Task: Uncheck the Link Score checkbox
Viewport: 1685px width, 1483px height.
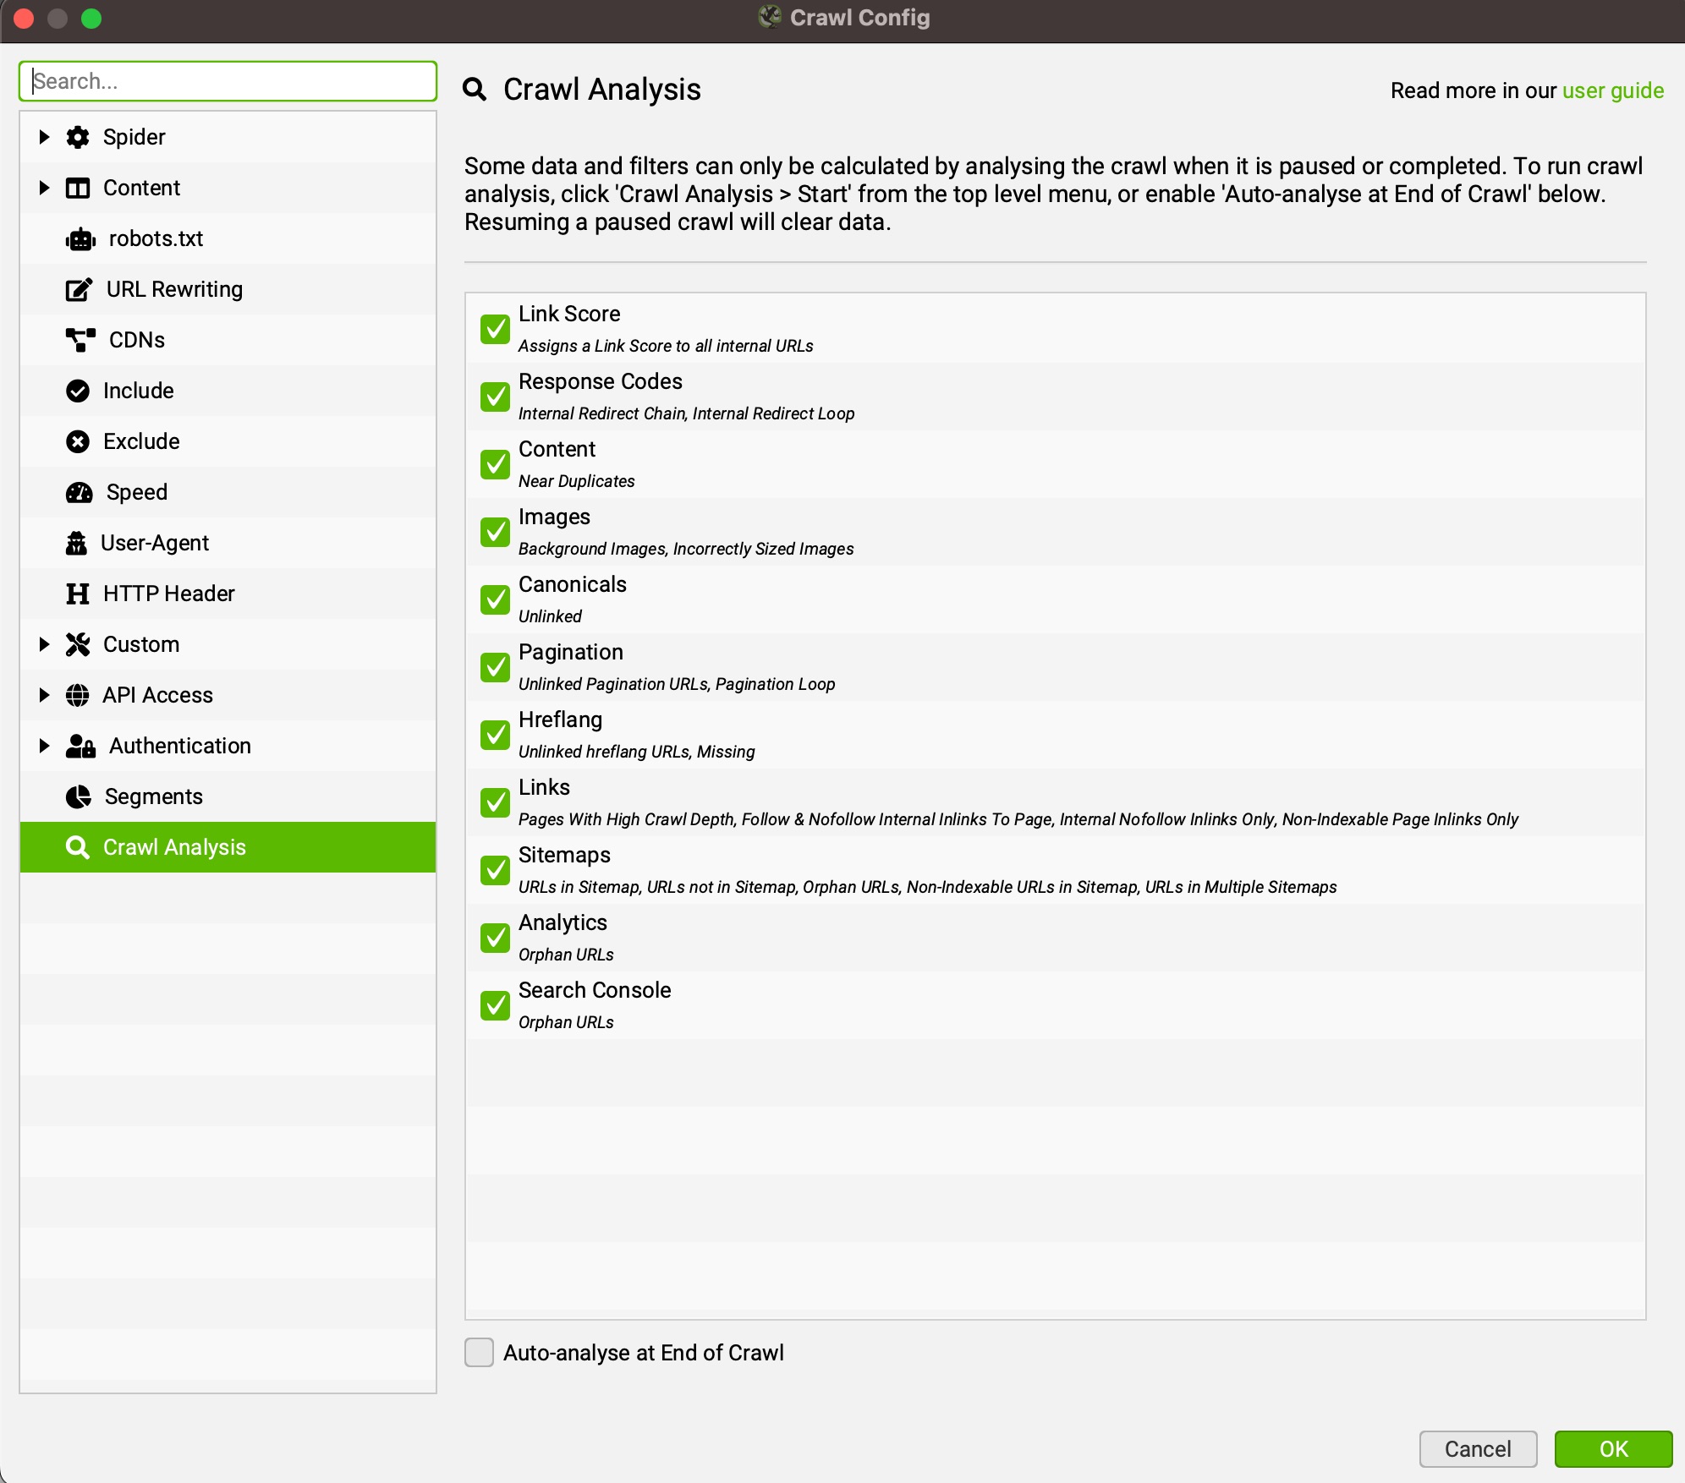Action: click(495, 329)
